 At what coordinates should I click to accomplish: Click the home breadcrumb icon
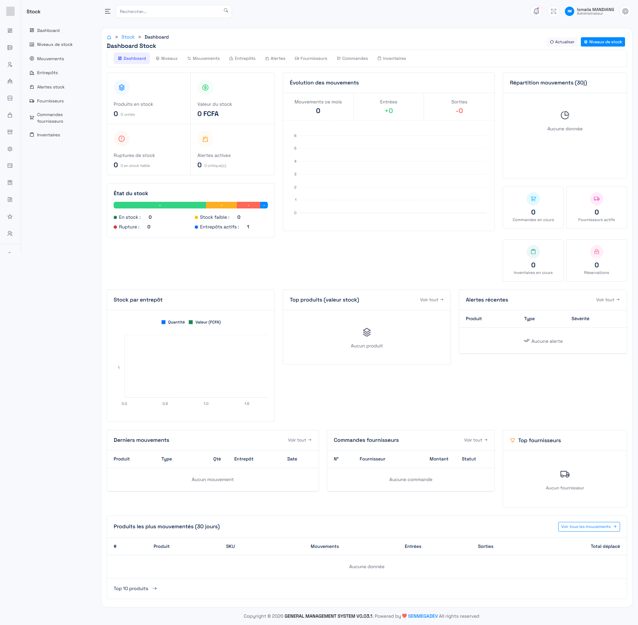pos(109,37)
